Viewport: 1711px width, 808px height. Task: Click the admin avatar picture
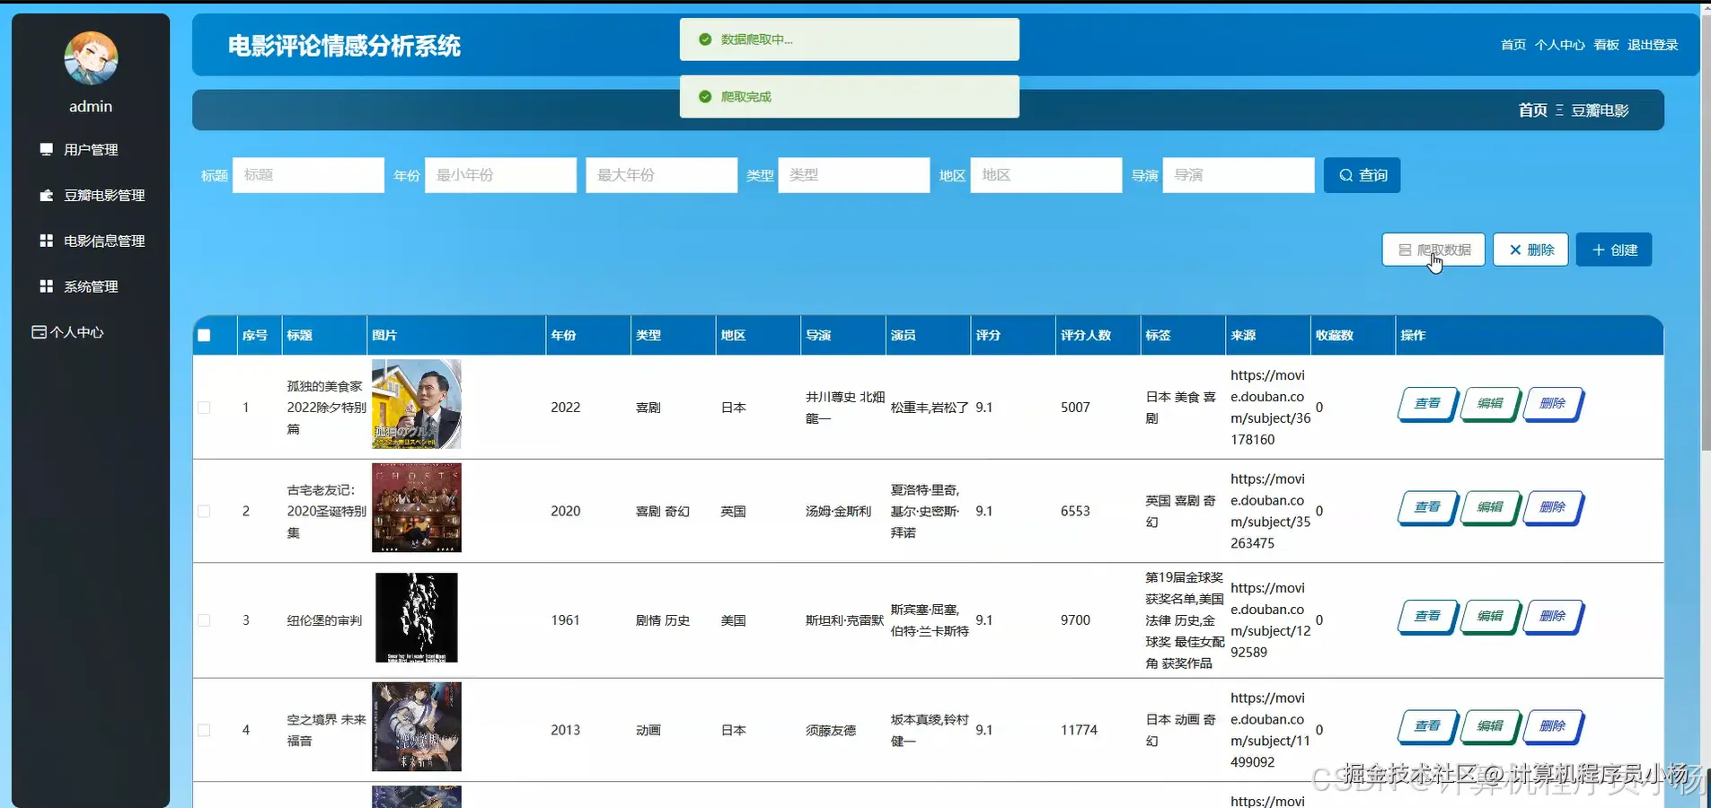pyautogui.click(x=91, y=58)
